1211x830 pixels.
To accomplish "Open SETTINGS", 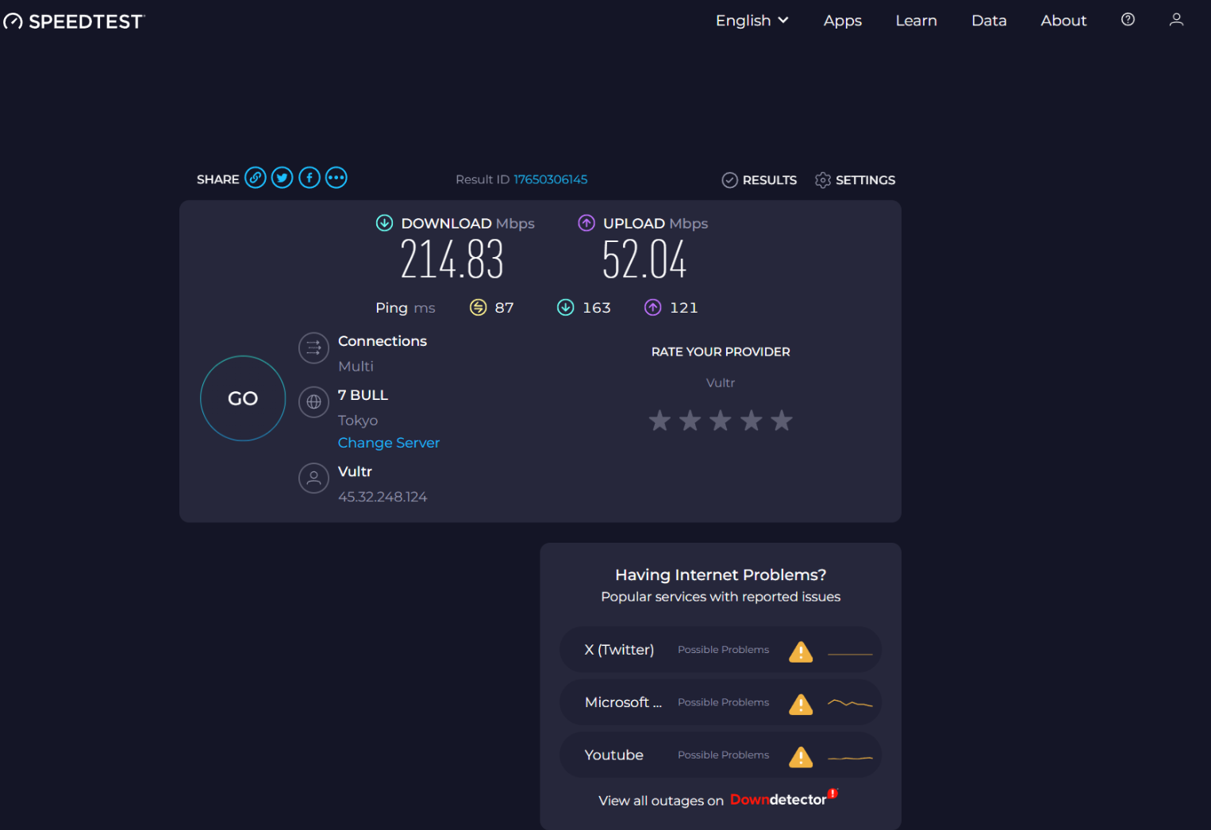I will click(855, 180).
